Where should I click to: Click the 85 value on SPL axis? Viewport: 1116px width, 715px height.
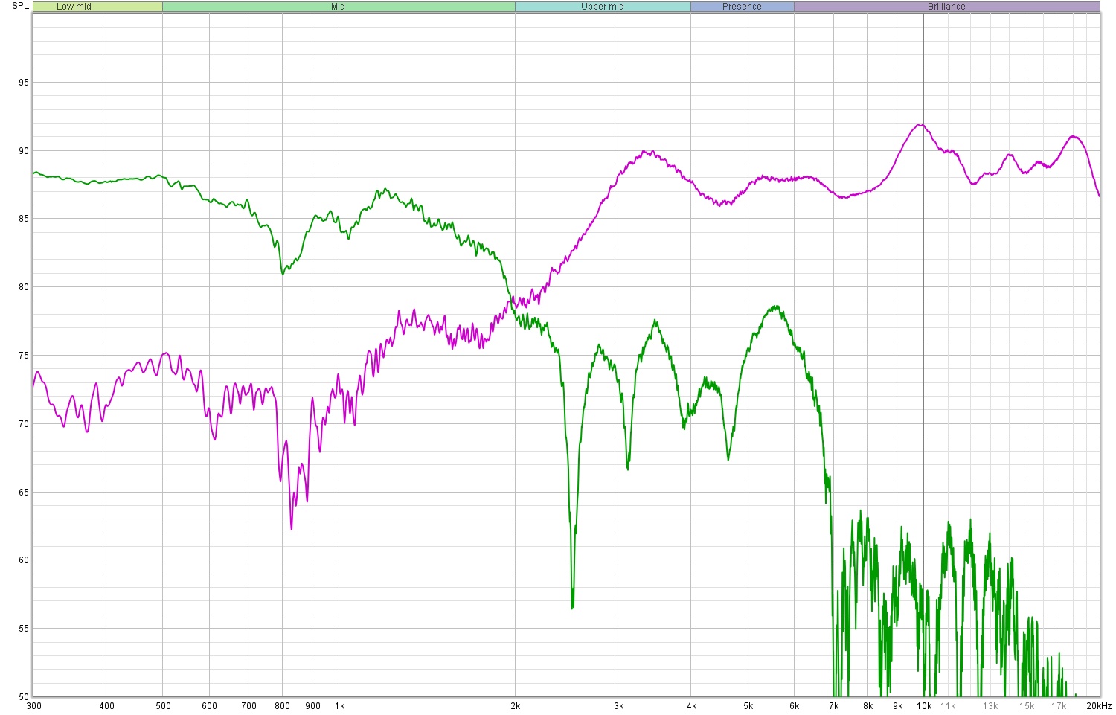pyautogui.click(x=24, y=219)
